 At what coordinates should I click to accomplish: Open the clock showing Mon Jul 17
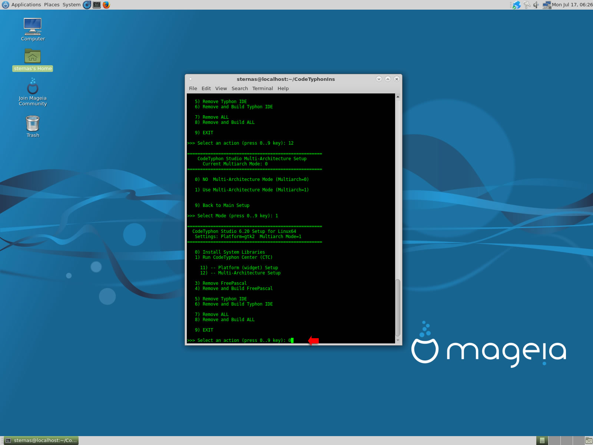pos(572,5)
